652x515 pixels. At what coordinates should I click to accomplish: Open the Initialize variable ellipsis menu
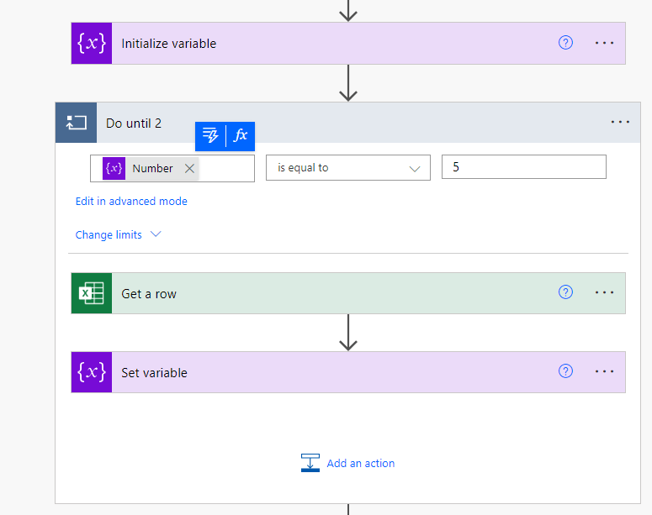(x=604, y=43)
